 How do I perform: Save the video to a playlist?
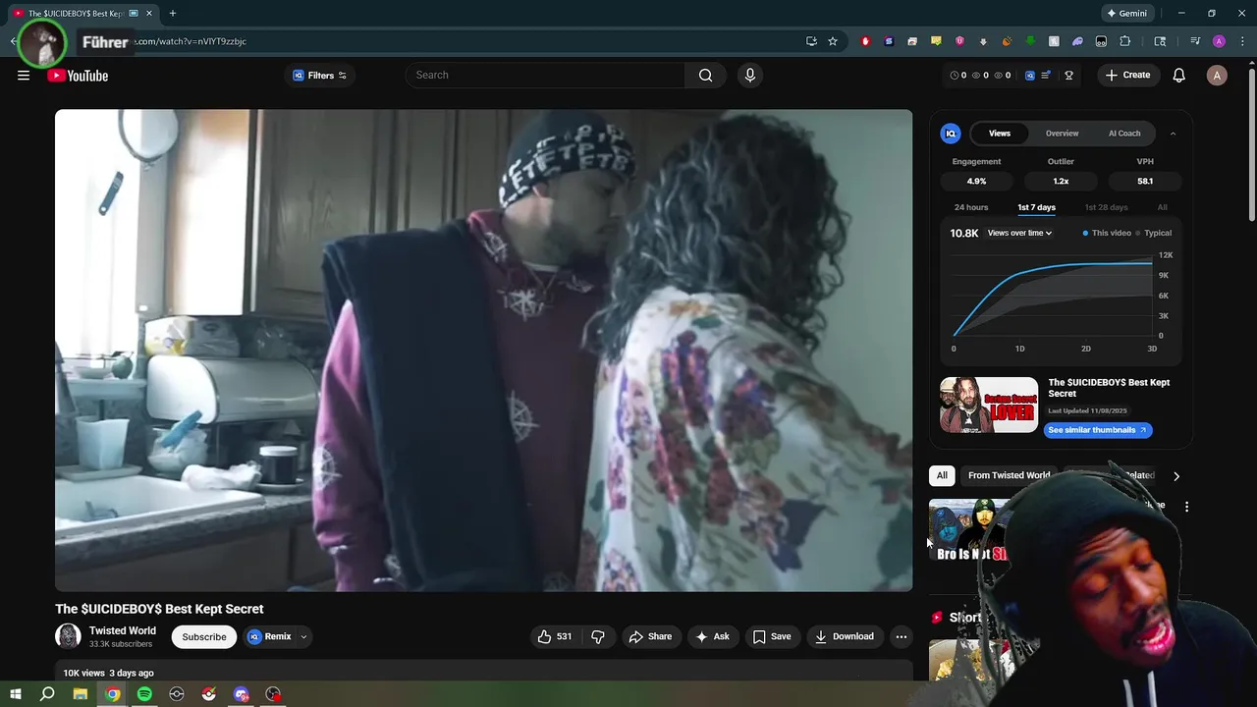click(771, 636)
